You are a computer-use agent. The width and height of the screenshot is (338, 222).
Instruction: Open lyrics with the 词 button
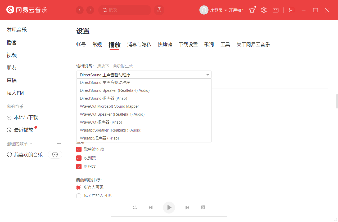203,207
